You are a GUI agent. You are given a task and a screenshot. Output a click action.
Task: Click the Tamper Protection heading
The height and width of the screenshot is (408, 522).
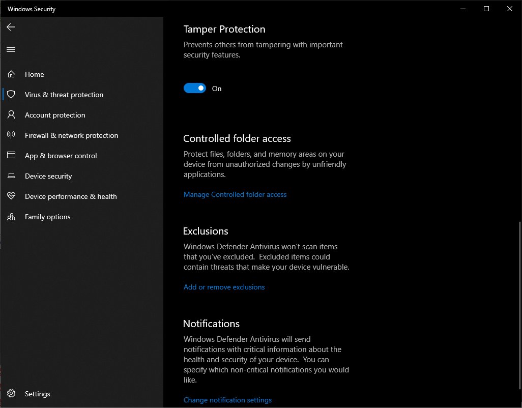pos(224,30)
